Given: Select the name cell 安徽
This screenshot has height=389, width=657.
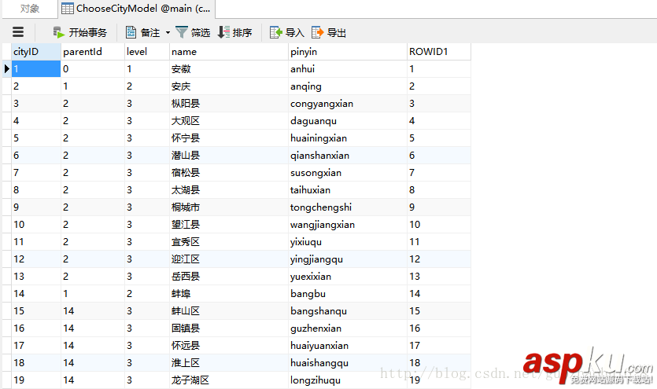Looking at the screenshot, I should pos(229,69).
